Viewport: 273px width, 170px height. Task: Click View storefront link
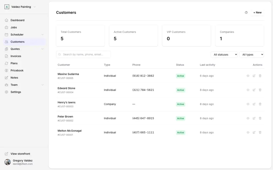pyautogui.click(x=20, y=154)
